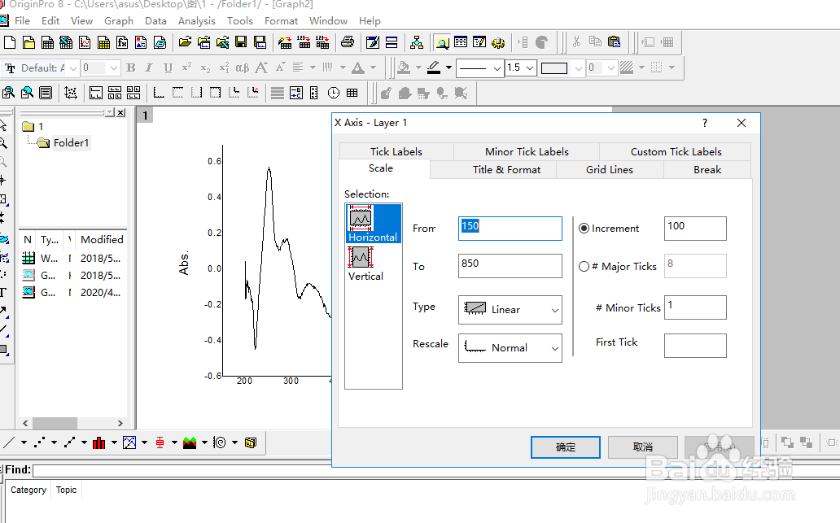Switch to the Break tab

coord(707,170)
